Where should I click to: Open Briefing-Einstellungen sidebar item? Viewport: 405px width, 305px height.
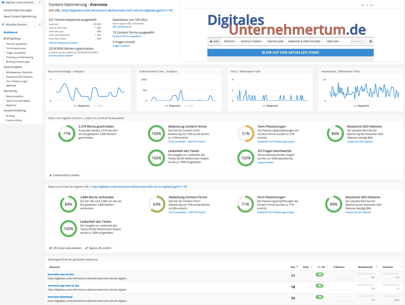pyautogui.click(x=18, y=62)
